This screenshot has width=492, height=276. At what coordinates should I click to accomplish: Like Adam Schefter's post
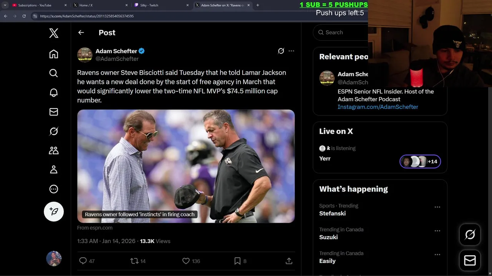[x=186, y=261]
